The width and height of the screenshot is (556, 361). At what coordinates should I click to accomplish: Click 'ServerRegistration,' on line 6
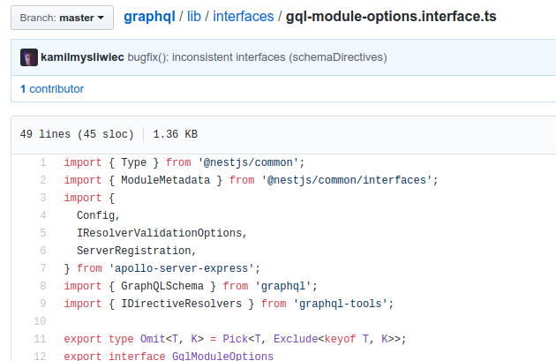(136, 251)
